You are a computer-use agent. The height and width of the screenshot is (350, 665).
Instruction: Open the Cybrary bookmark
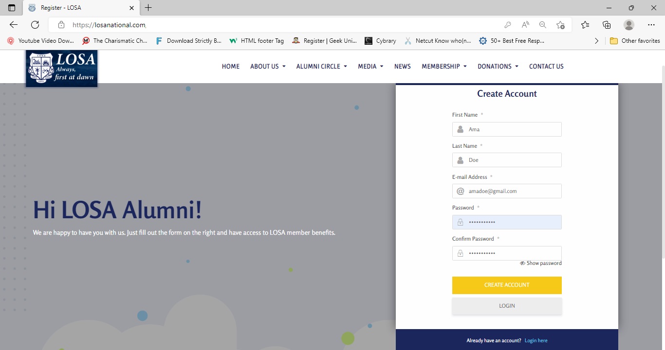380,41
